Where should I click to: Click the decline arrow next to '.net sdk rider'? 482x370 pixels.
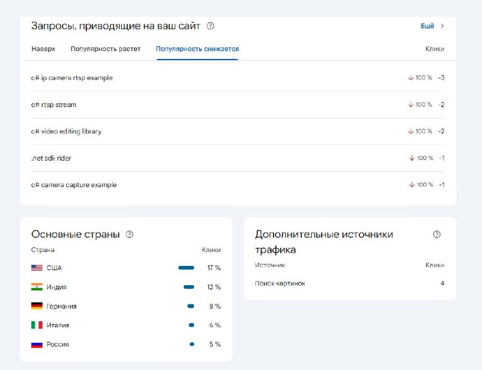pos(411,158)
